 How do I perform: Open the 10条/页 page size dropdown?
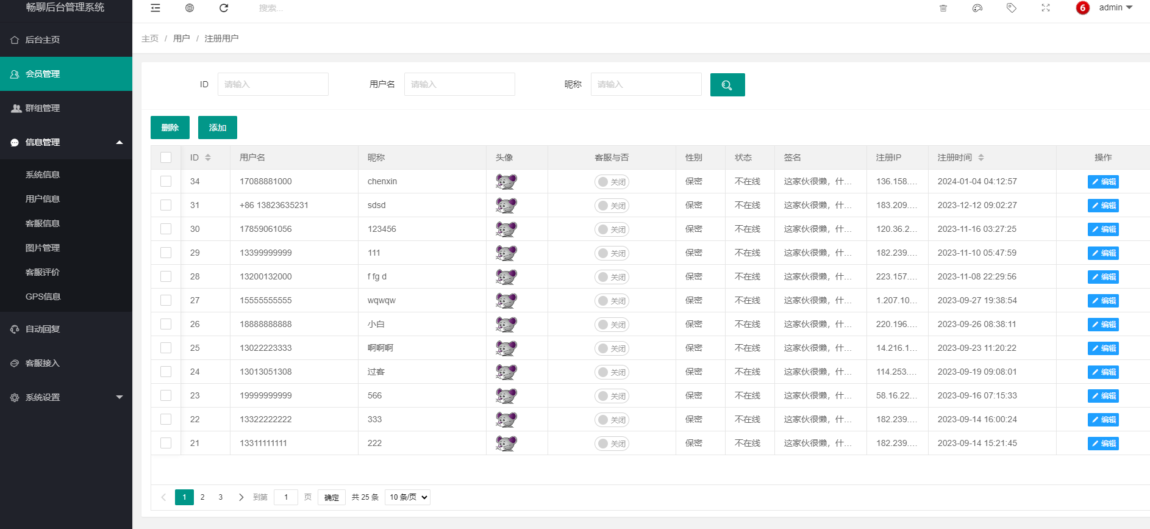[x=407, y=497]
